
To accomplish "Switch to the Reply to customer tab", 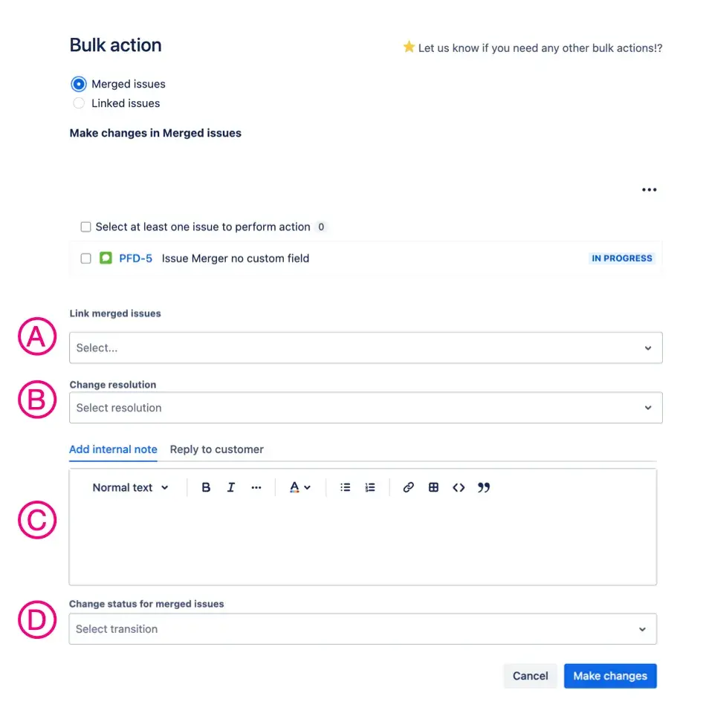I will tap(216, 449).
